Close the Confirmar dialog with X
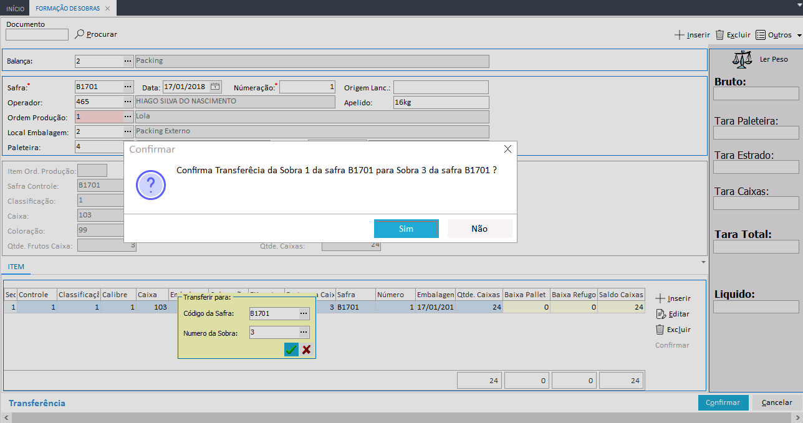The width and height of the screenshot is (803, 423). coord(507,149)
